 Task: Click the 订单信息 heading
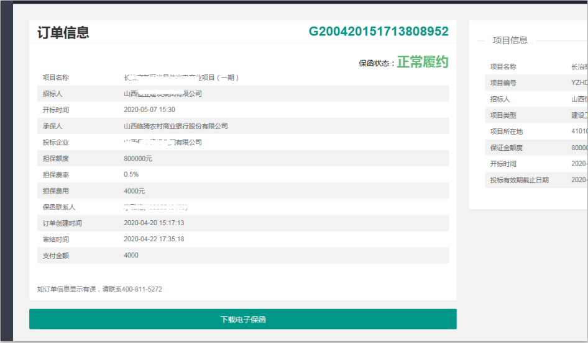click(x=63, y=32)
